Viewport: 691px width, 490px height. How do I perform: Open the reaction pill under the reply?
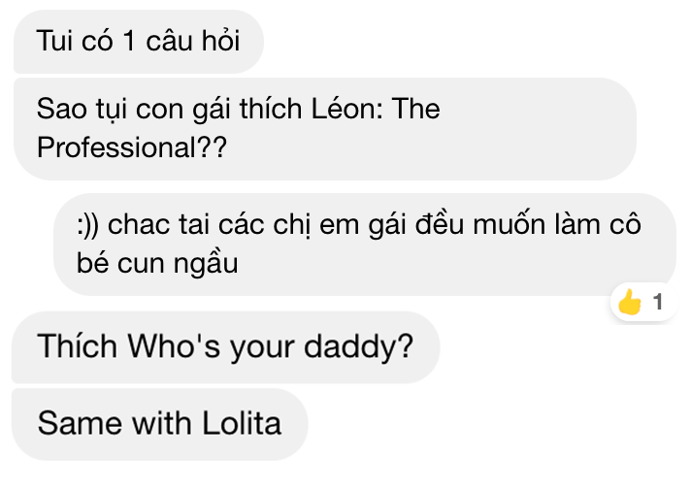643,304
